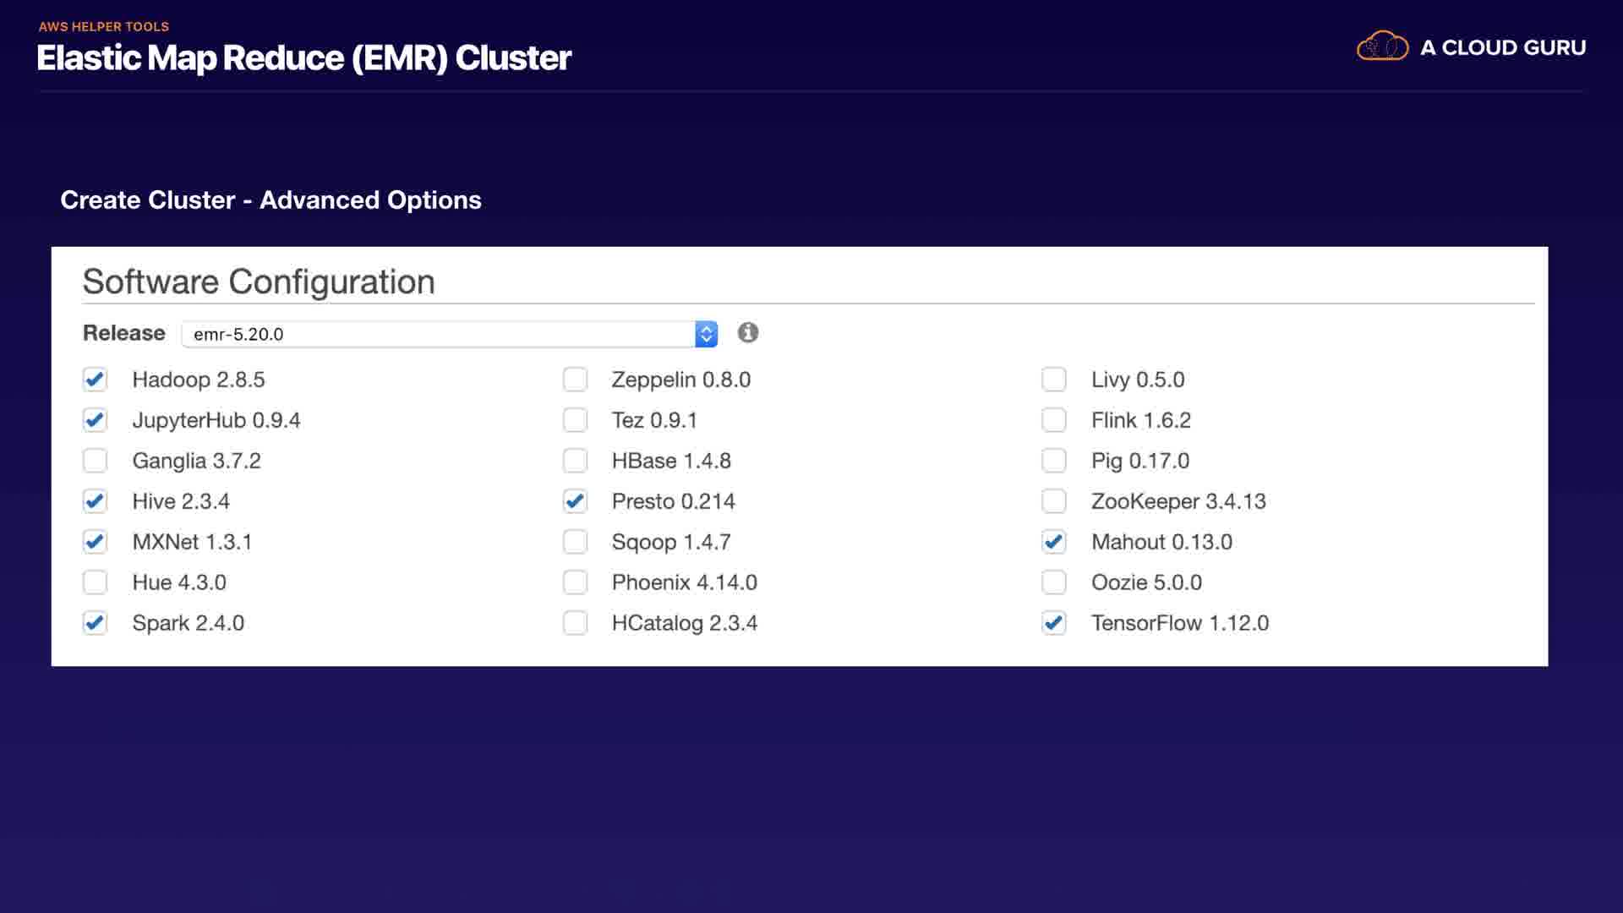Check the Flink 1.6.2 box

pyautogui.click(x=1054, y=420)
